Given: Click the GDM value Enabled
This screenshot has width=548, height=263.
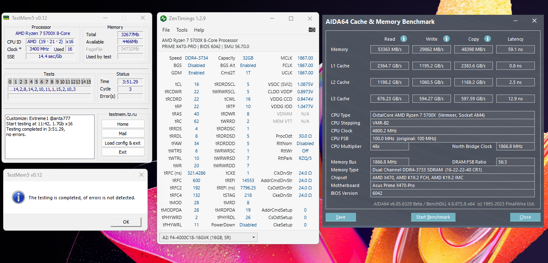Looking at the screenshot, I should [x=197, y=73].
